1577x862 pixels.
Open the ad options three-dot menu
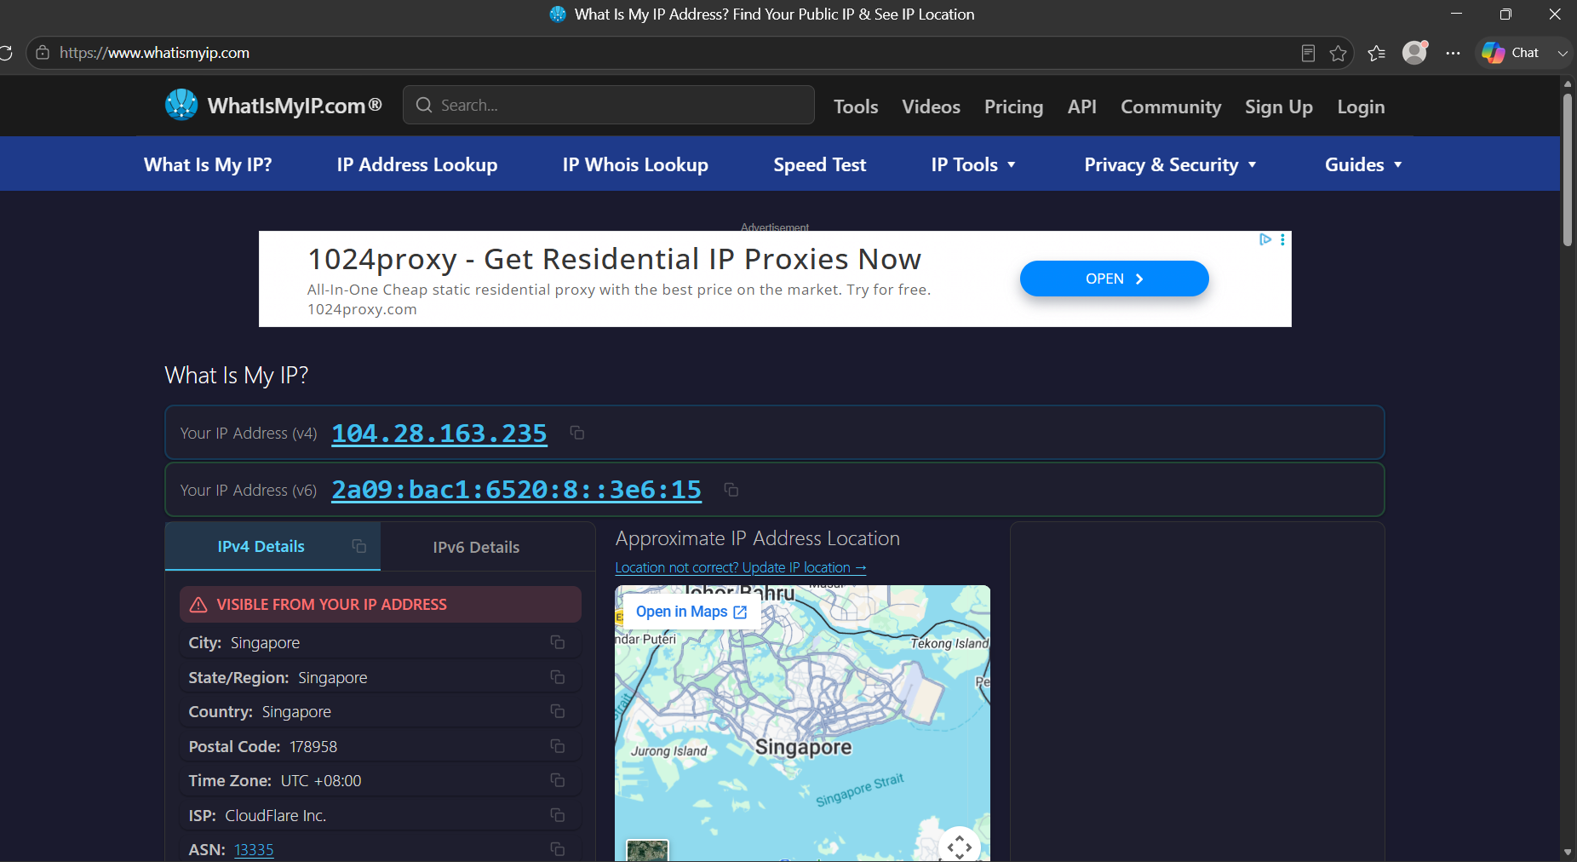coord(1282,239)
